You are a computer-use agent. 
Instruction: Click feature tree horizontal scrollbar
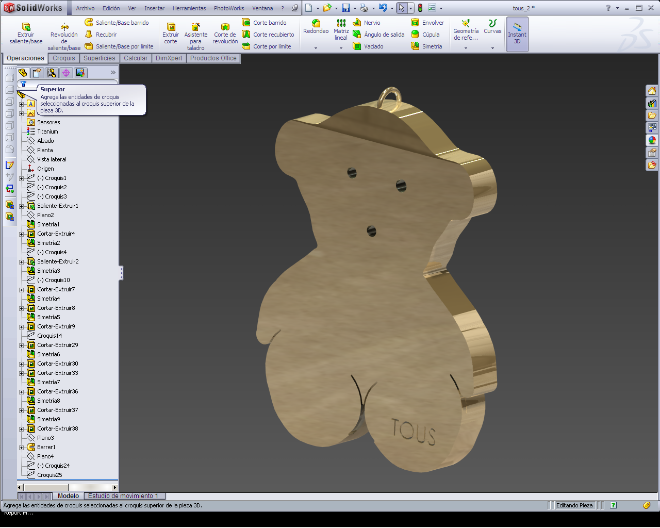click(x=68, y=487)
